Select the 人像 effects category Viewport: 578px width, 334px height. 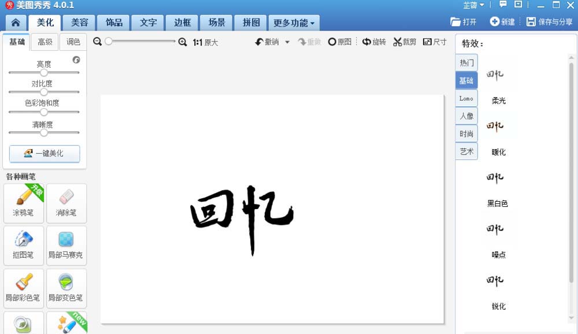click(466, 116)
